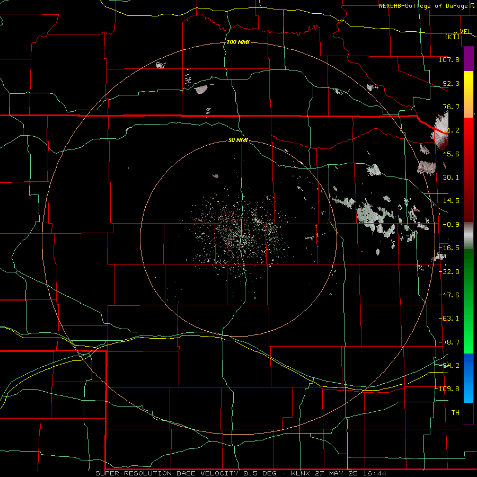477x477 pixels.
Task: Click the Super-Resolution Base Velocity caption
Action: [241, 473]
